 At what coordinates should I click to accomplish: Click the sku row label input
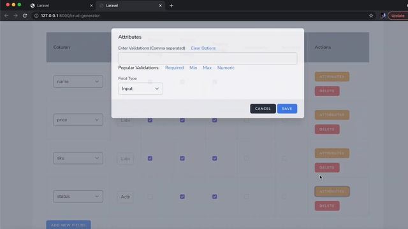pos(125,158)
